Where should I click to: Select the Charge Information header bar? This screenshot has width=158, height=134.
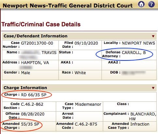[x=79, y=88]
